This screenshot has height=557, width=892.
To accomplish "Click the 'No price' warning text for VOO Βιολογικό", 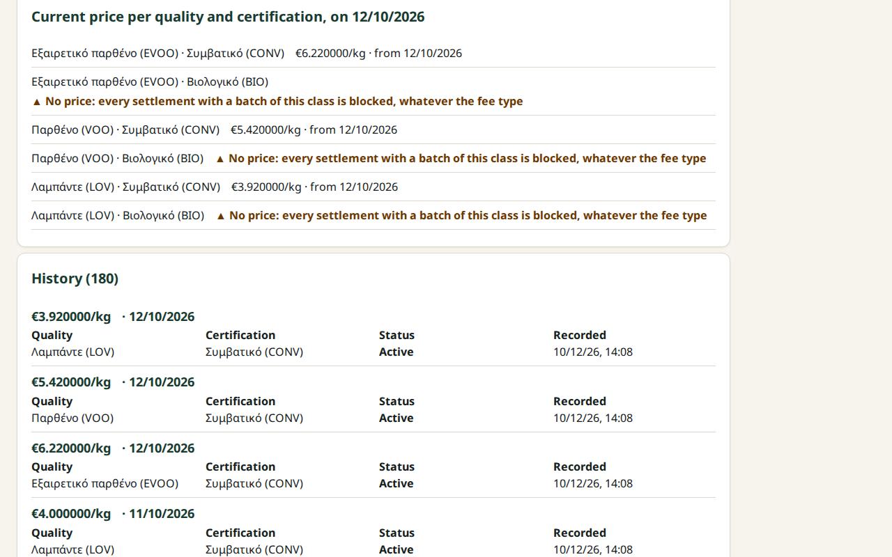I will pos(468,159).
